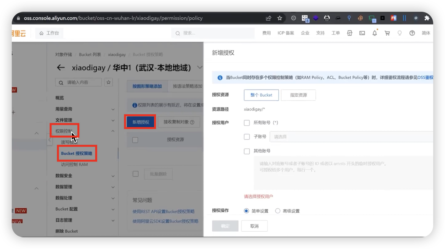Click the black-and-white mask extension icon

coord(327,18)
